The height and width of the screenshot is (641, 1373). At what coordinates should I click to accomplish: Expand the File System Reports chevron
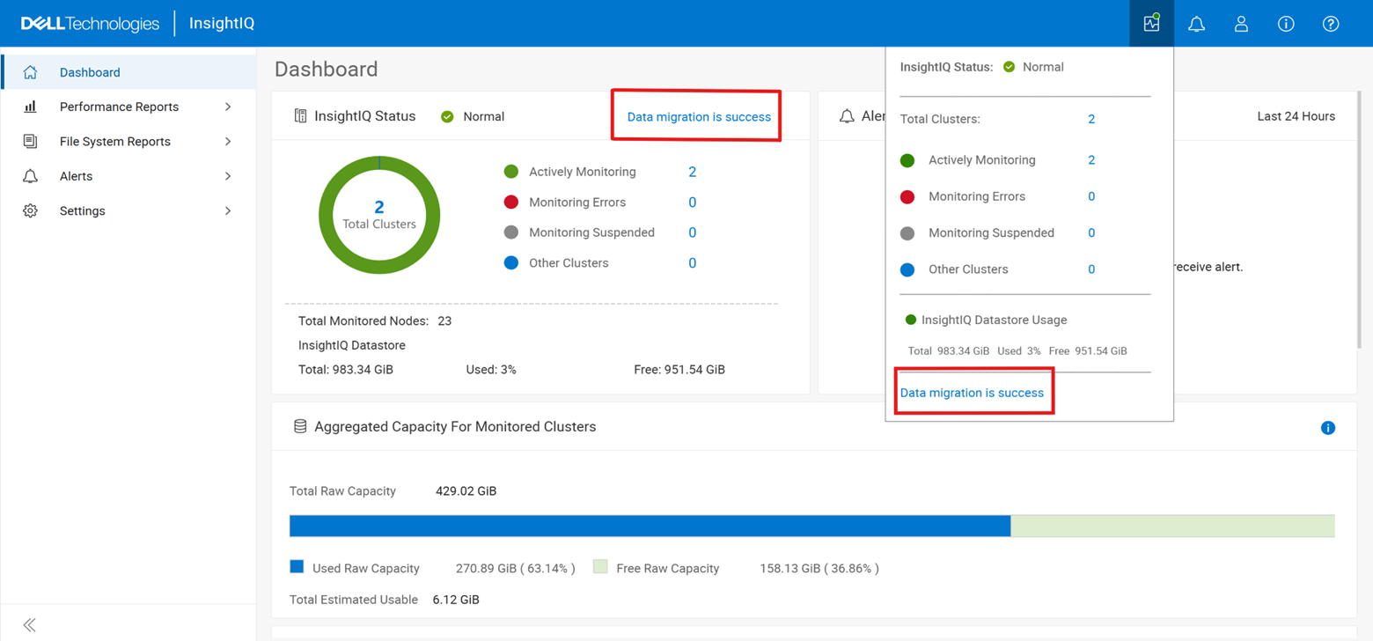coord(228,142)
